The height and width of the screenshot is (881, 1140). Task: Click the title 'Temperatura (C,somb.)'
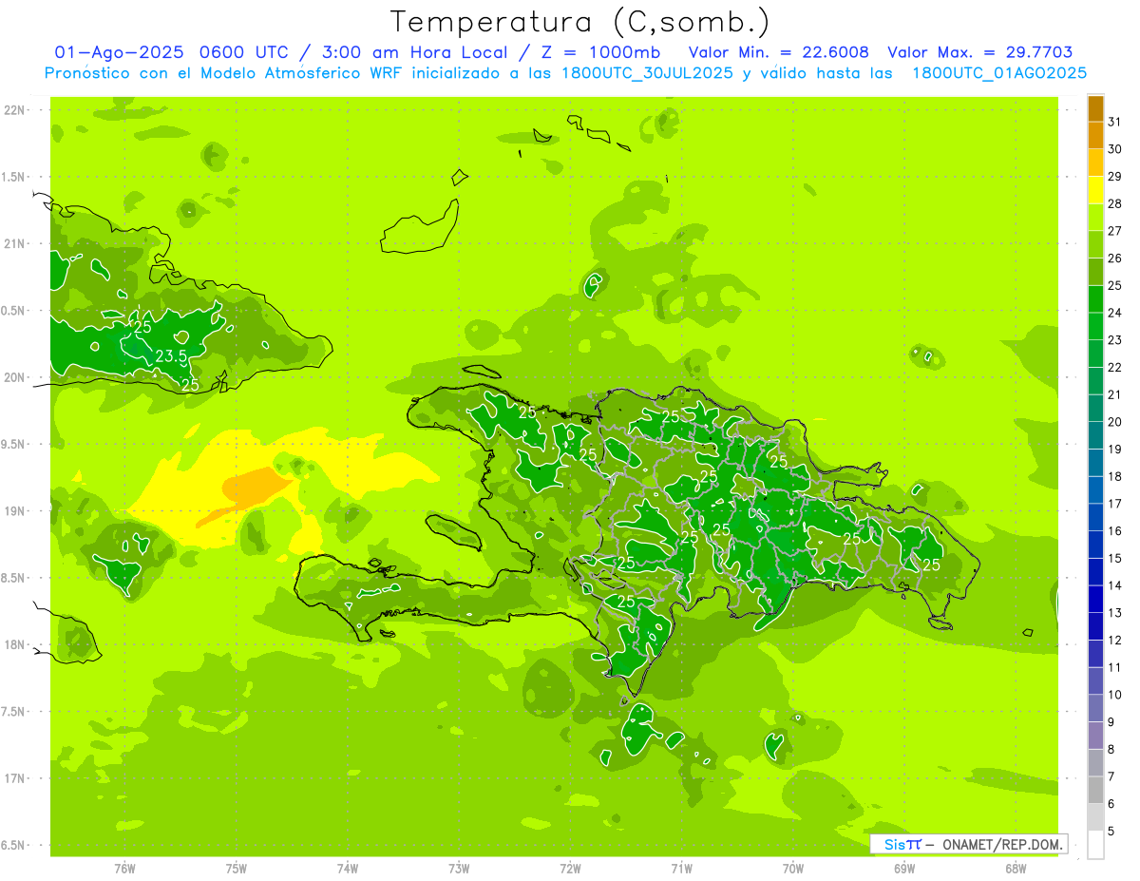click(x=579, y=22)
